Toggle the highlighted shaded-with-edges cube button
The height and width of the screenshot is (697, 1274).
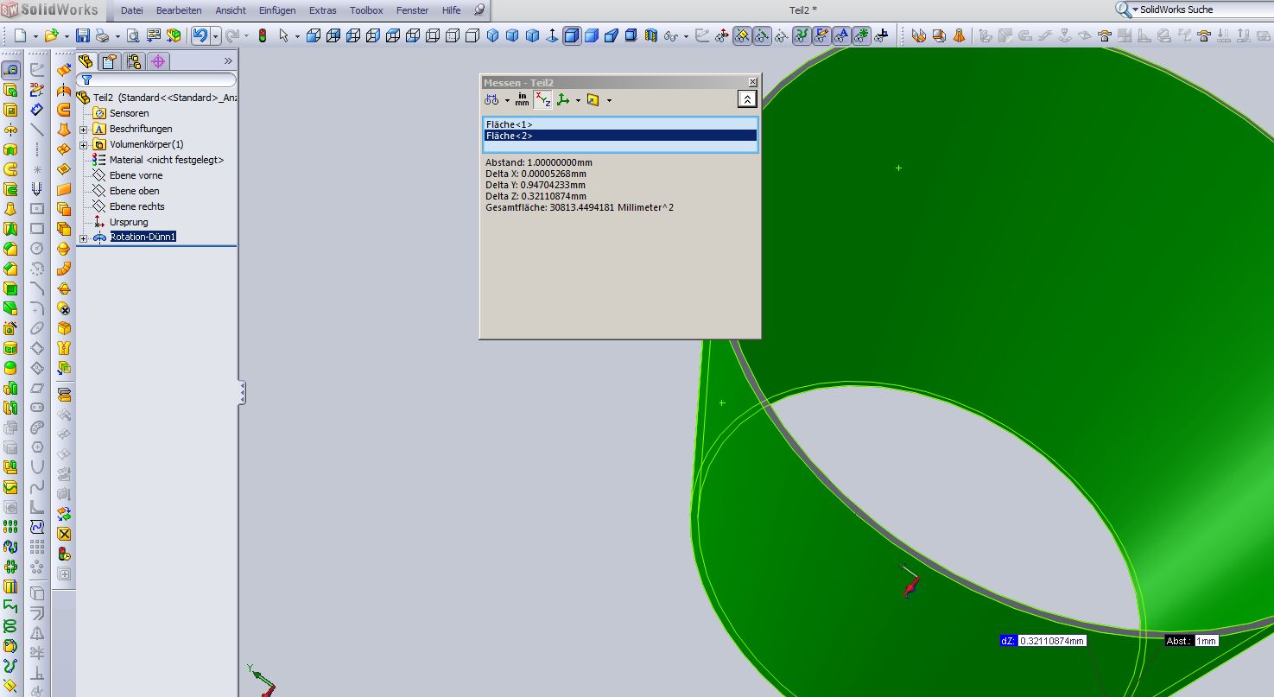(x=572, y=35)
